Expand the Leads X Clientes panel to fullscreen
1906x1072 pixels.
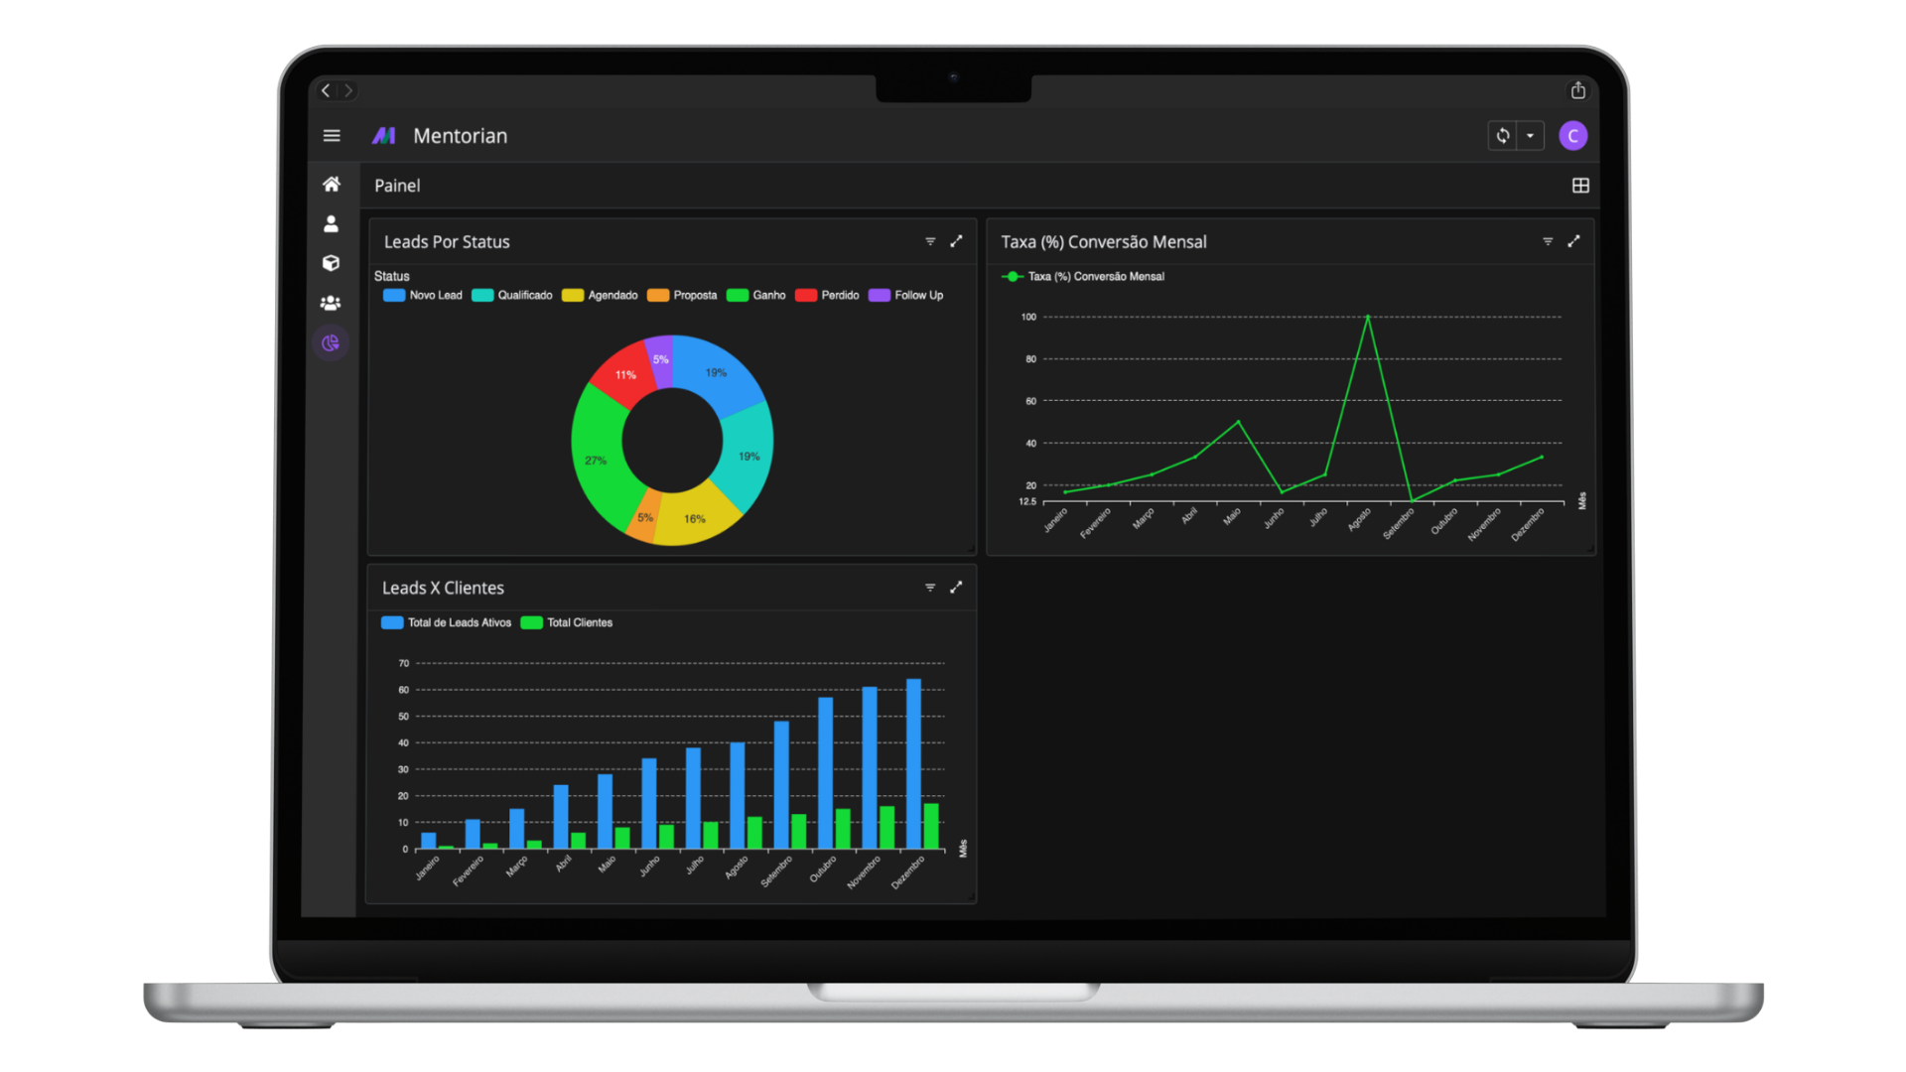(x=956, y=587)
